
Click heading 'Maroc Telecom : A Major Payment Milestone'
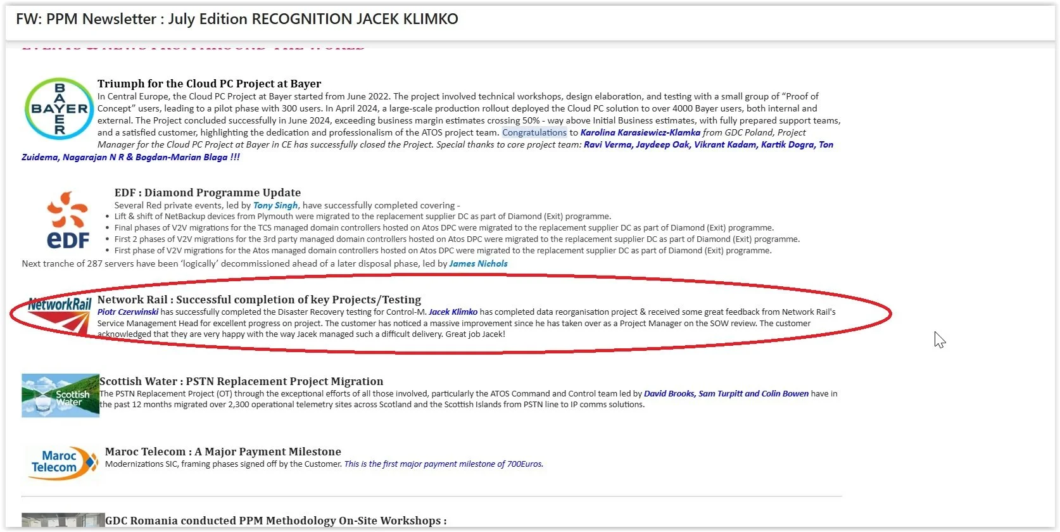click(x=223, y=452)
